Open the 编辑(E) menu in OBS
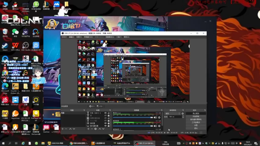This screenshot has width=260, height=146. (x=71, y=37)
